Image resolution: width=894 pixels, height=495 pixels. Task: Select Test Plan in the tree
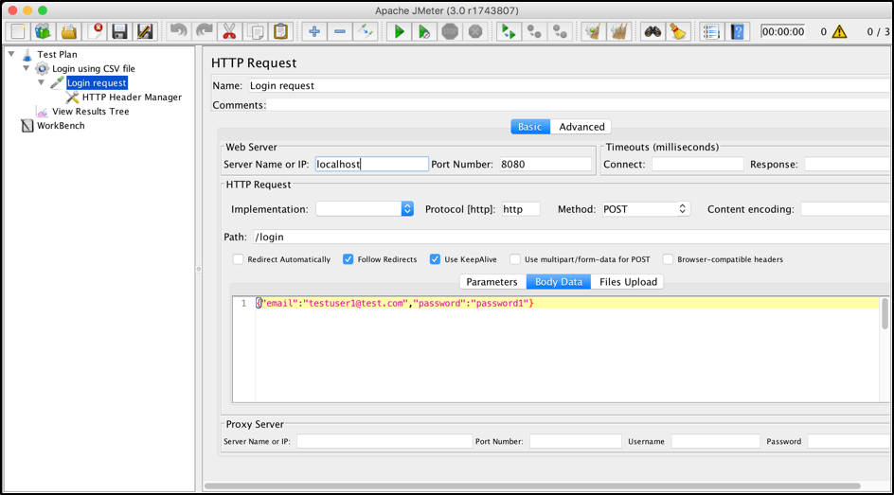point(57,54)
